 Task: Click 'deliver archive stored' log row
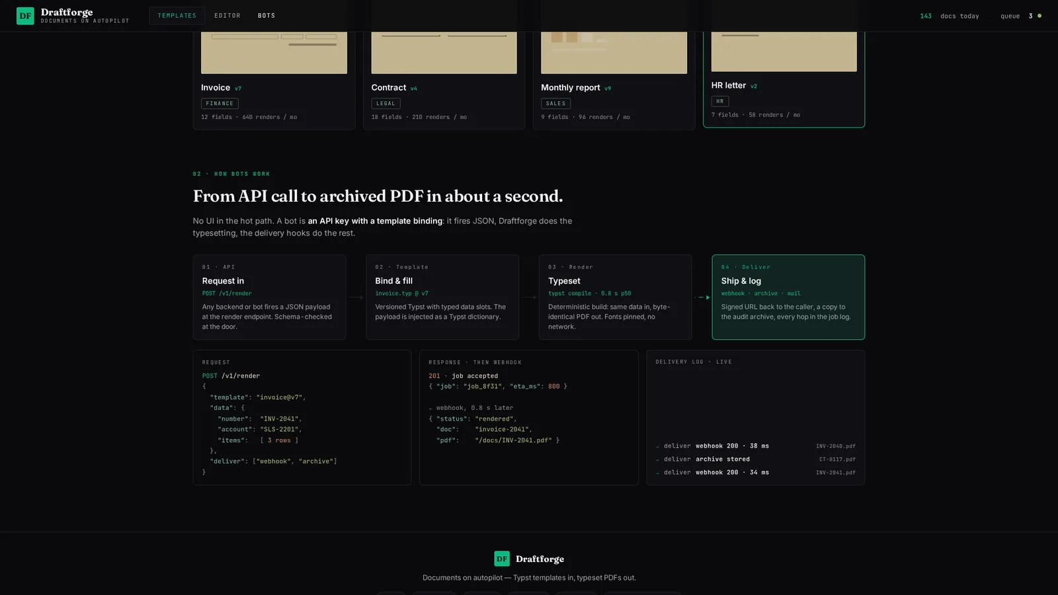(x=755, y=459)
